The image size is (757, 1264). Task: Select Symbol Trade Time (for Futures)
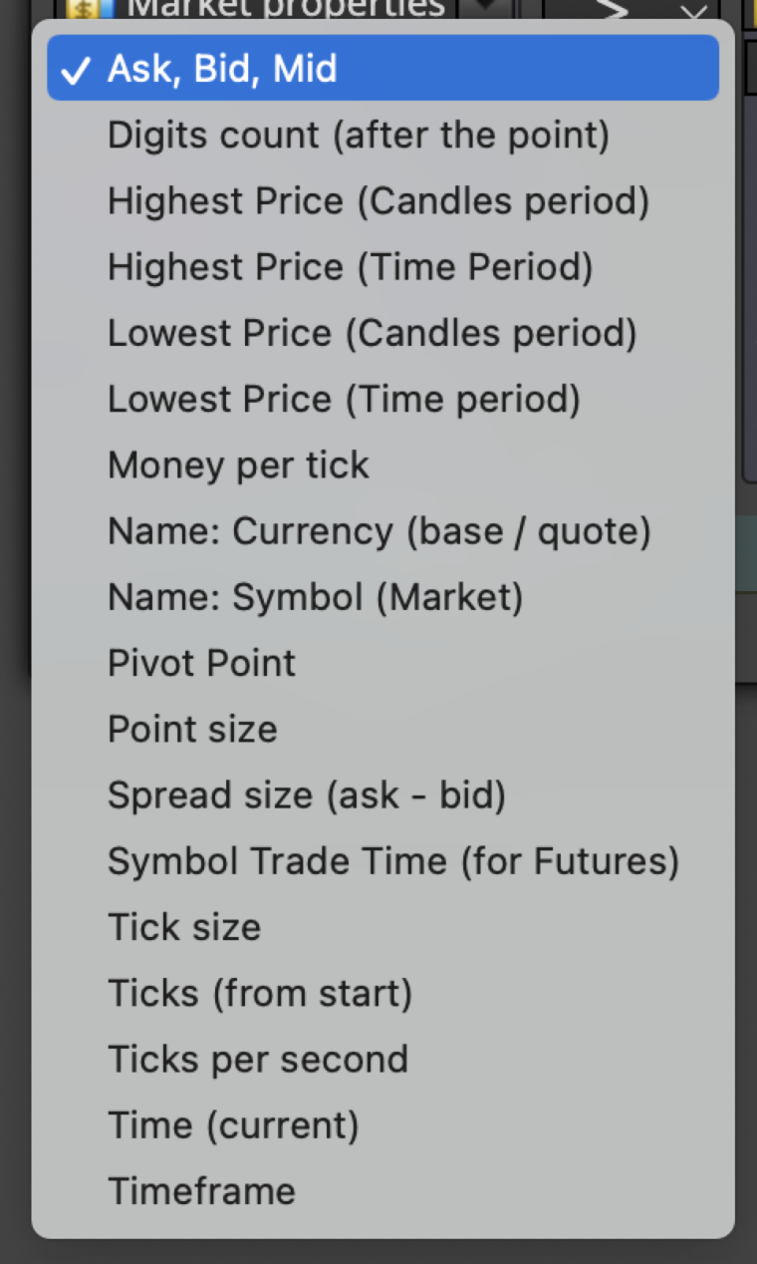[382, 860]
